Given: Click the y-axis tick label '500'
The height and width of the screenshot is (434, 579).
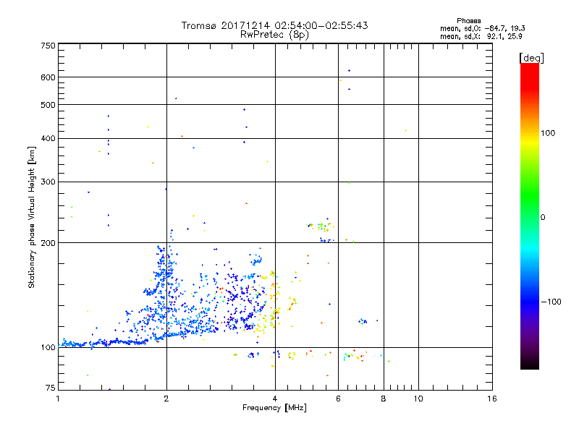Looking at the screenshot, I should (48, 105).
